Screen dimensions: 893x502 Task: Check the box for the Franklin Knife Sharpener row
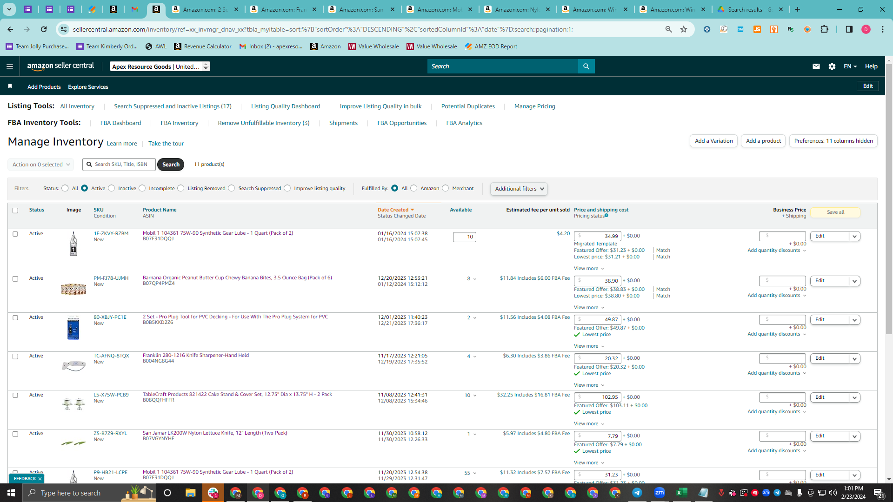(x=15, y=357)
